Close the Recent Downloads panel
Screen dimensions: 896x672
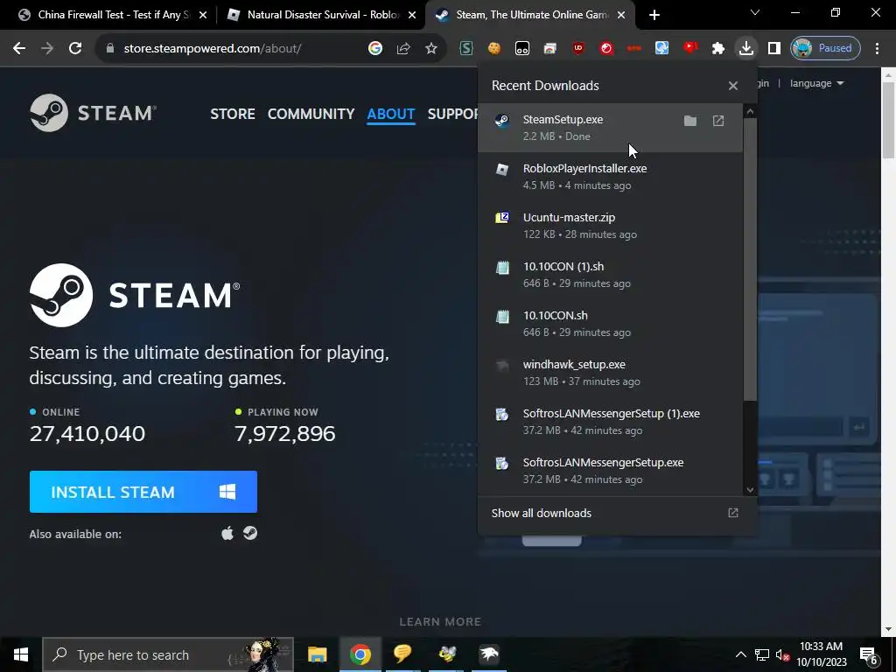click(x=733, y=86)
